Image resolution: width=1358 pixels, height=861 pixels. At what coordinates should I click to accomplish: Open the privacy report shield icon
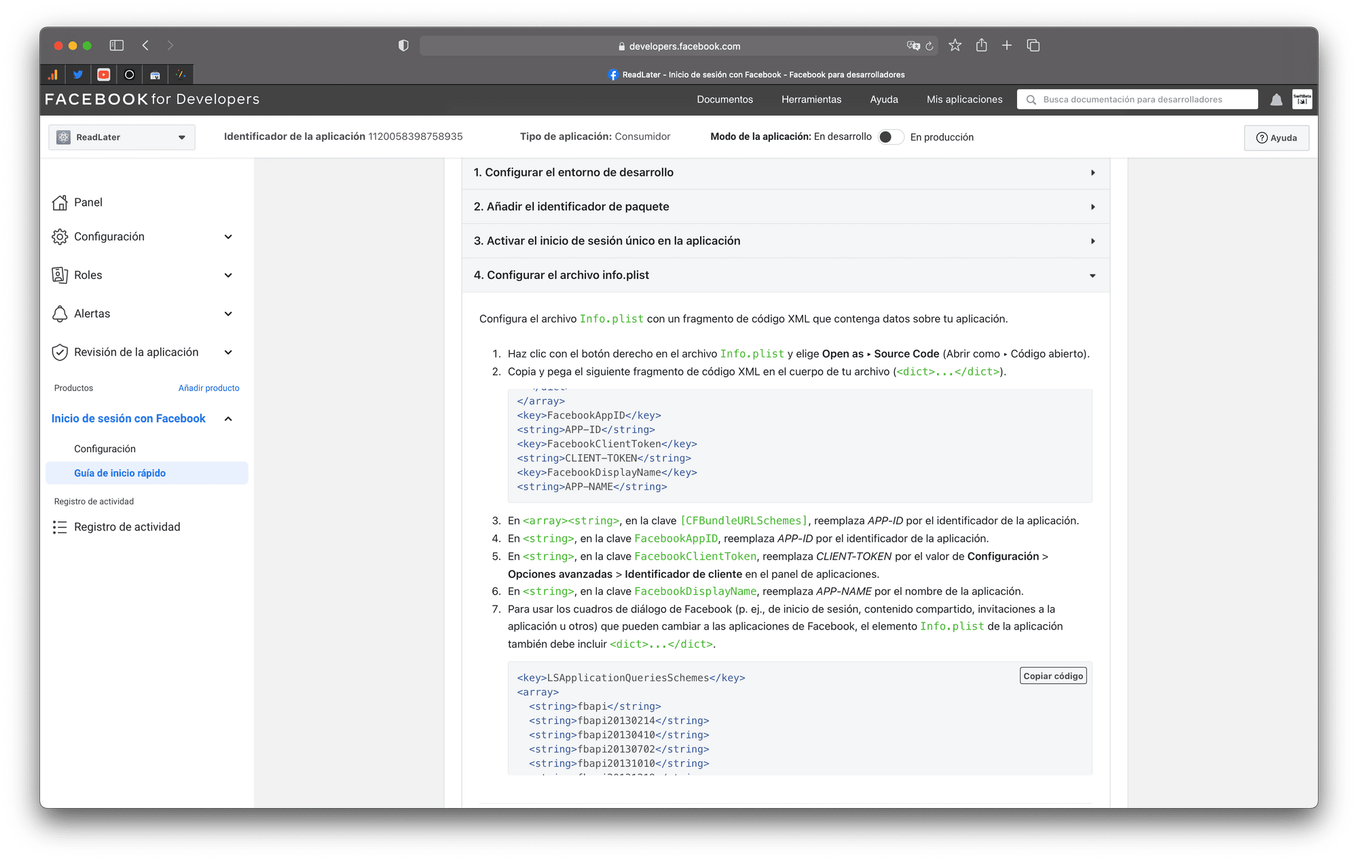[x=403, y=45]
